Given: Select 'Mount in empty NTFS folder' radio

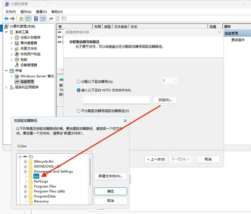Looking at the screenshot, I should tap(78, 90).
